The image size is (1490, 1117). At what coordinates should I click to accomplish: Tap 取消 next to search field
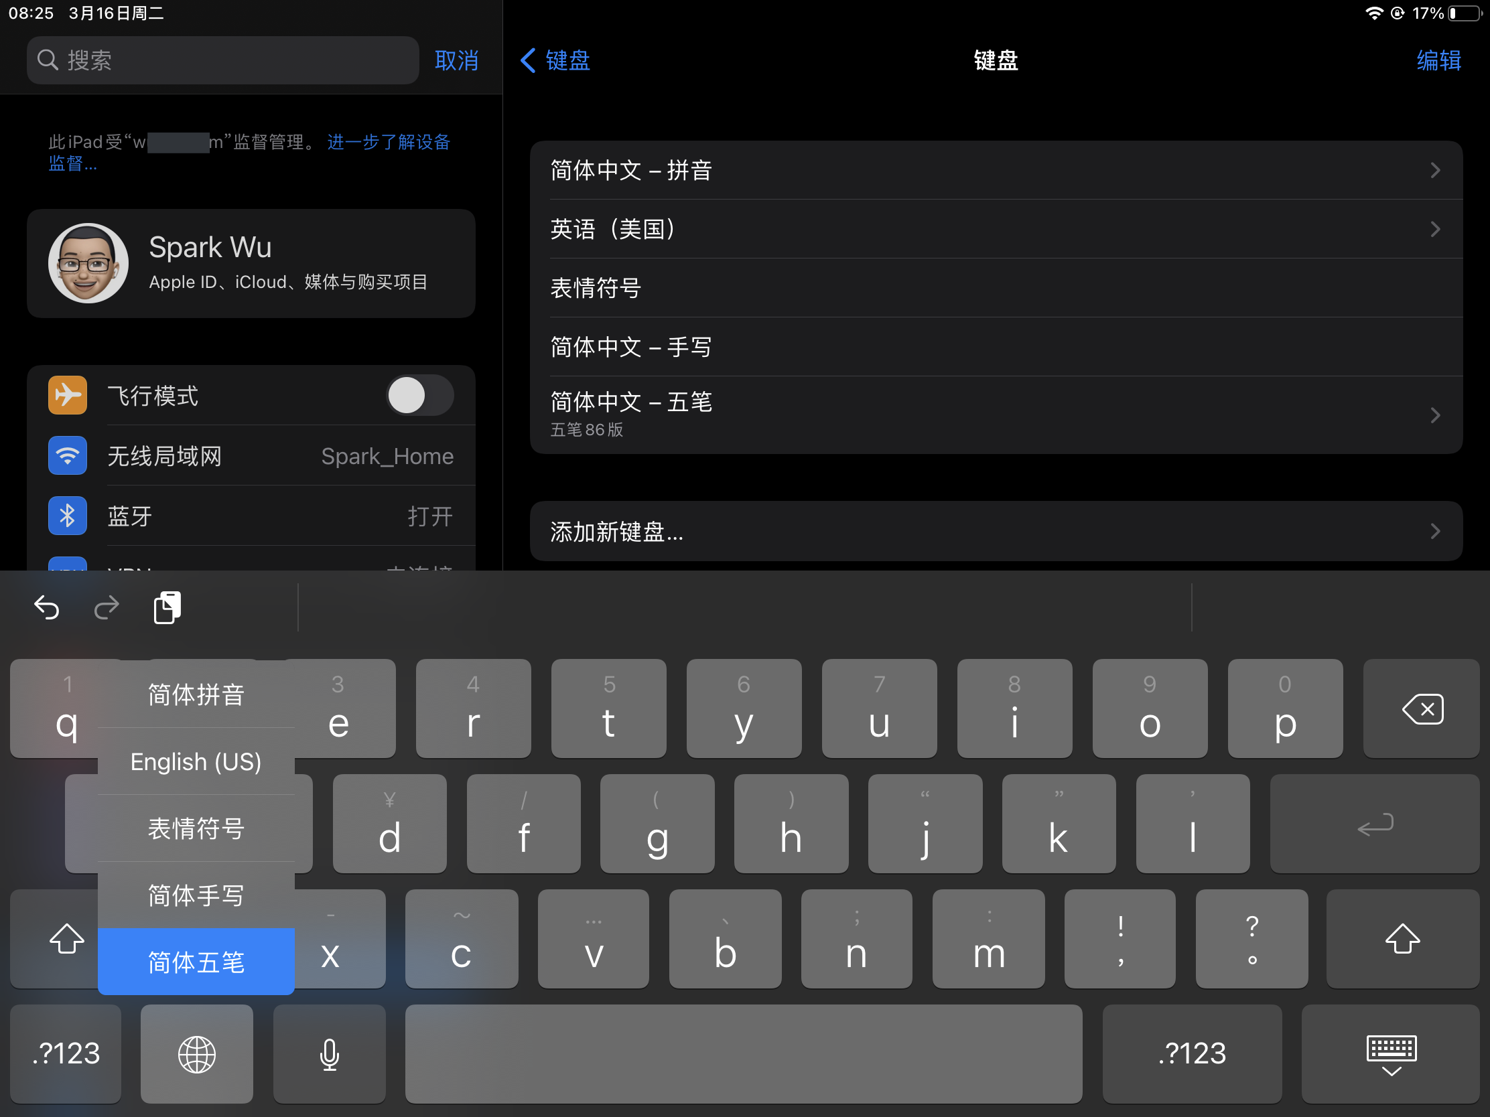[x=457, y=60]
